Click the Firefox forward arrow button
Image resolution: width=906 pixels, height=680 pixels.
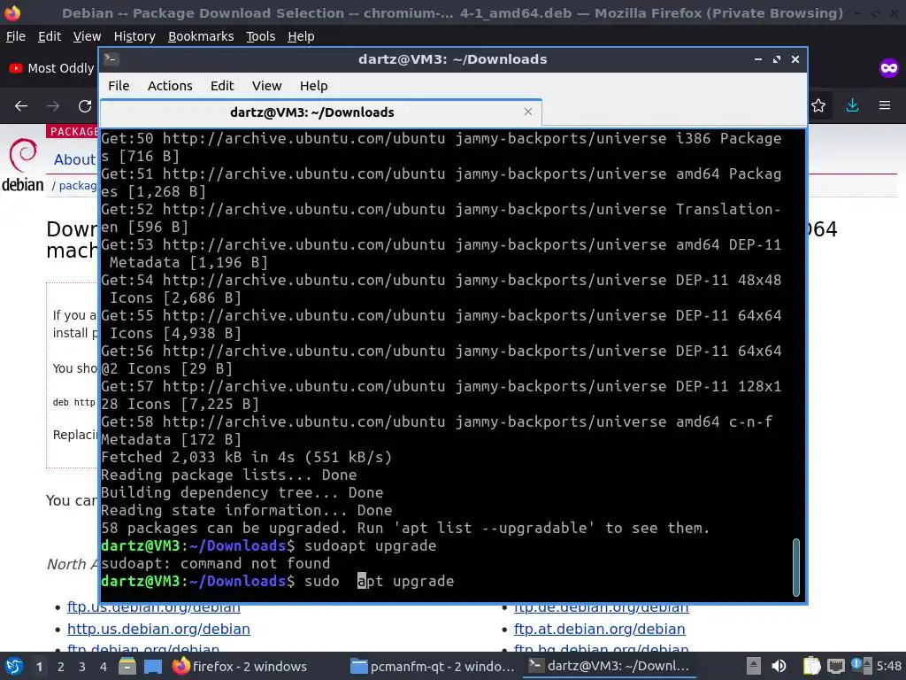pyautogui.click(x=53, y=106)
